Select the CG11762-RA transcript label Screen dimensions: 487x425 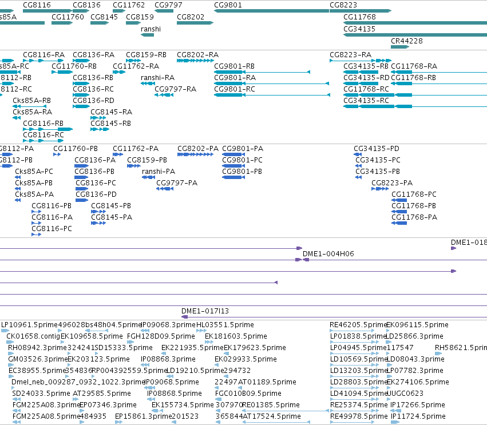(x=136, y=66)
